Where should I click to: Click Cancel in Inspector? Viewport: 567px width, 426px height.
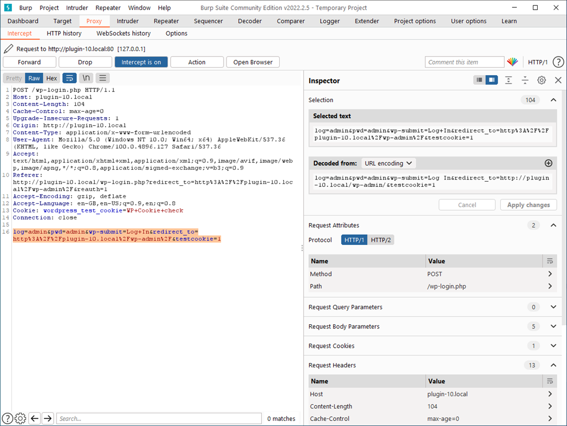(467, 205)
